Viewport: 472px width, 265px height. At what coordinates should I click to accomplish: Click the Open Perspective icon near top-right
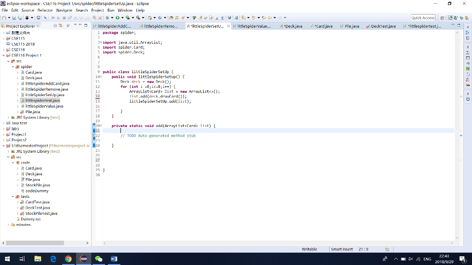point(442,17)
